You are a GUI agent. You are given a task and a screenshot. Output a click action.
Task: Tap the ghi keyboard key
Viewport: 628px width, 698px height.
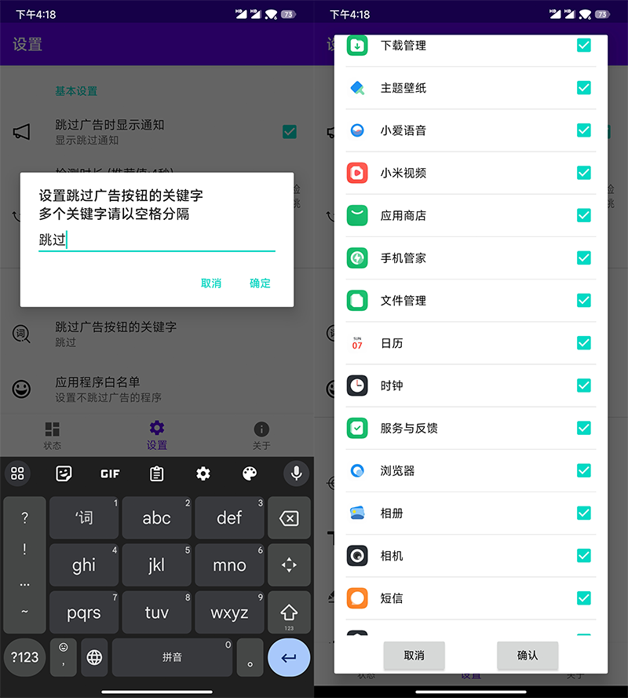(x=84, y=565)
